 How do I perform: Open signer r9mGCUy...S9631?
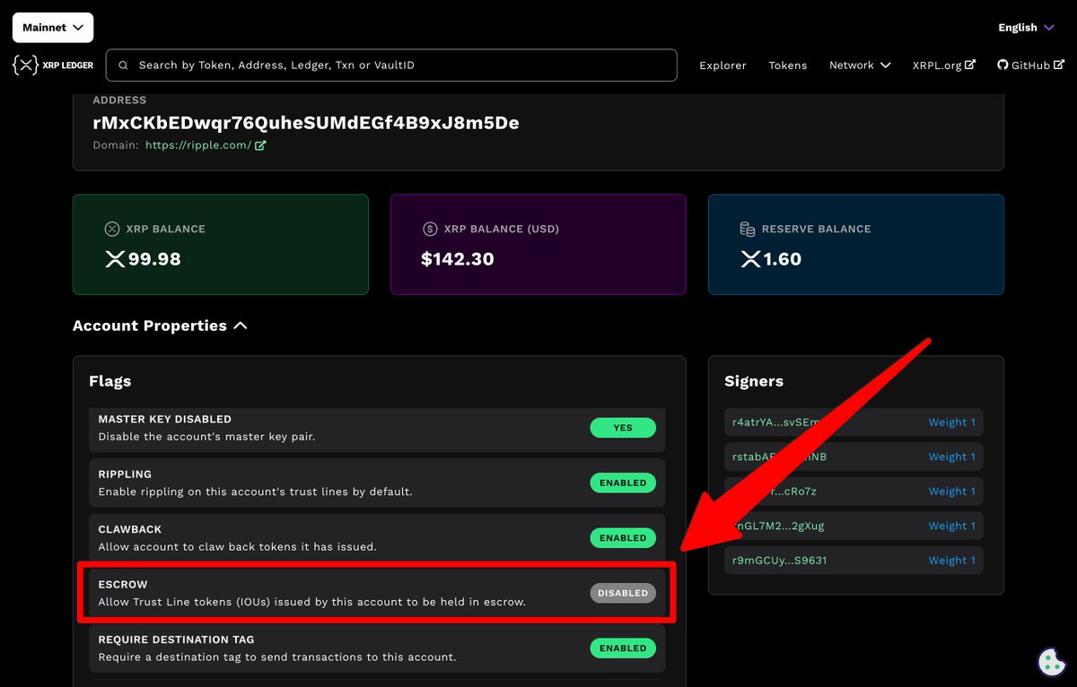point(780,561)
